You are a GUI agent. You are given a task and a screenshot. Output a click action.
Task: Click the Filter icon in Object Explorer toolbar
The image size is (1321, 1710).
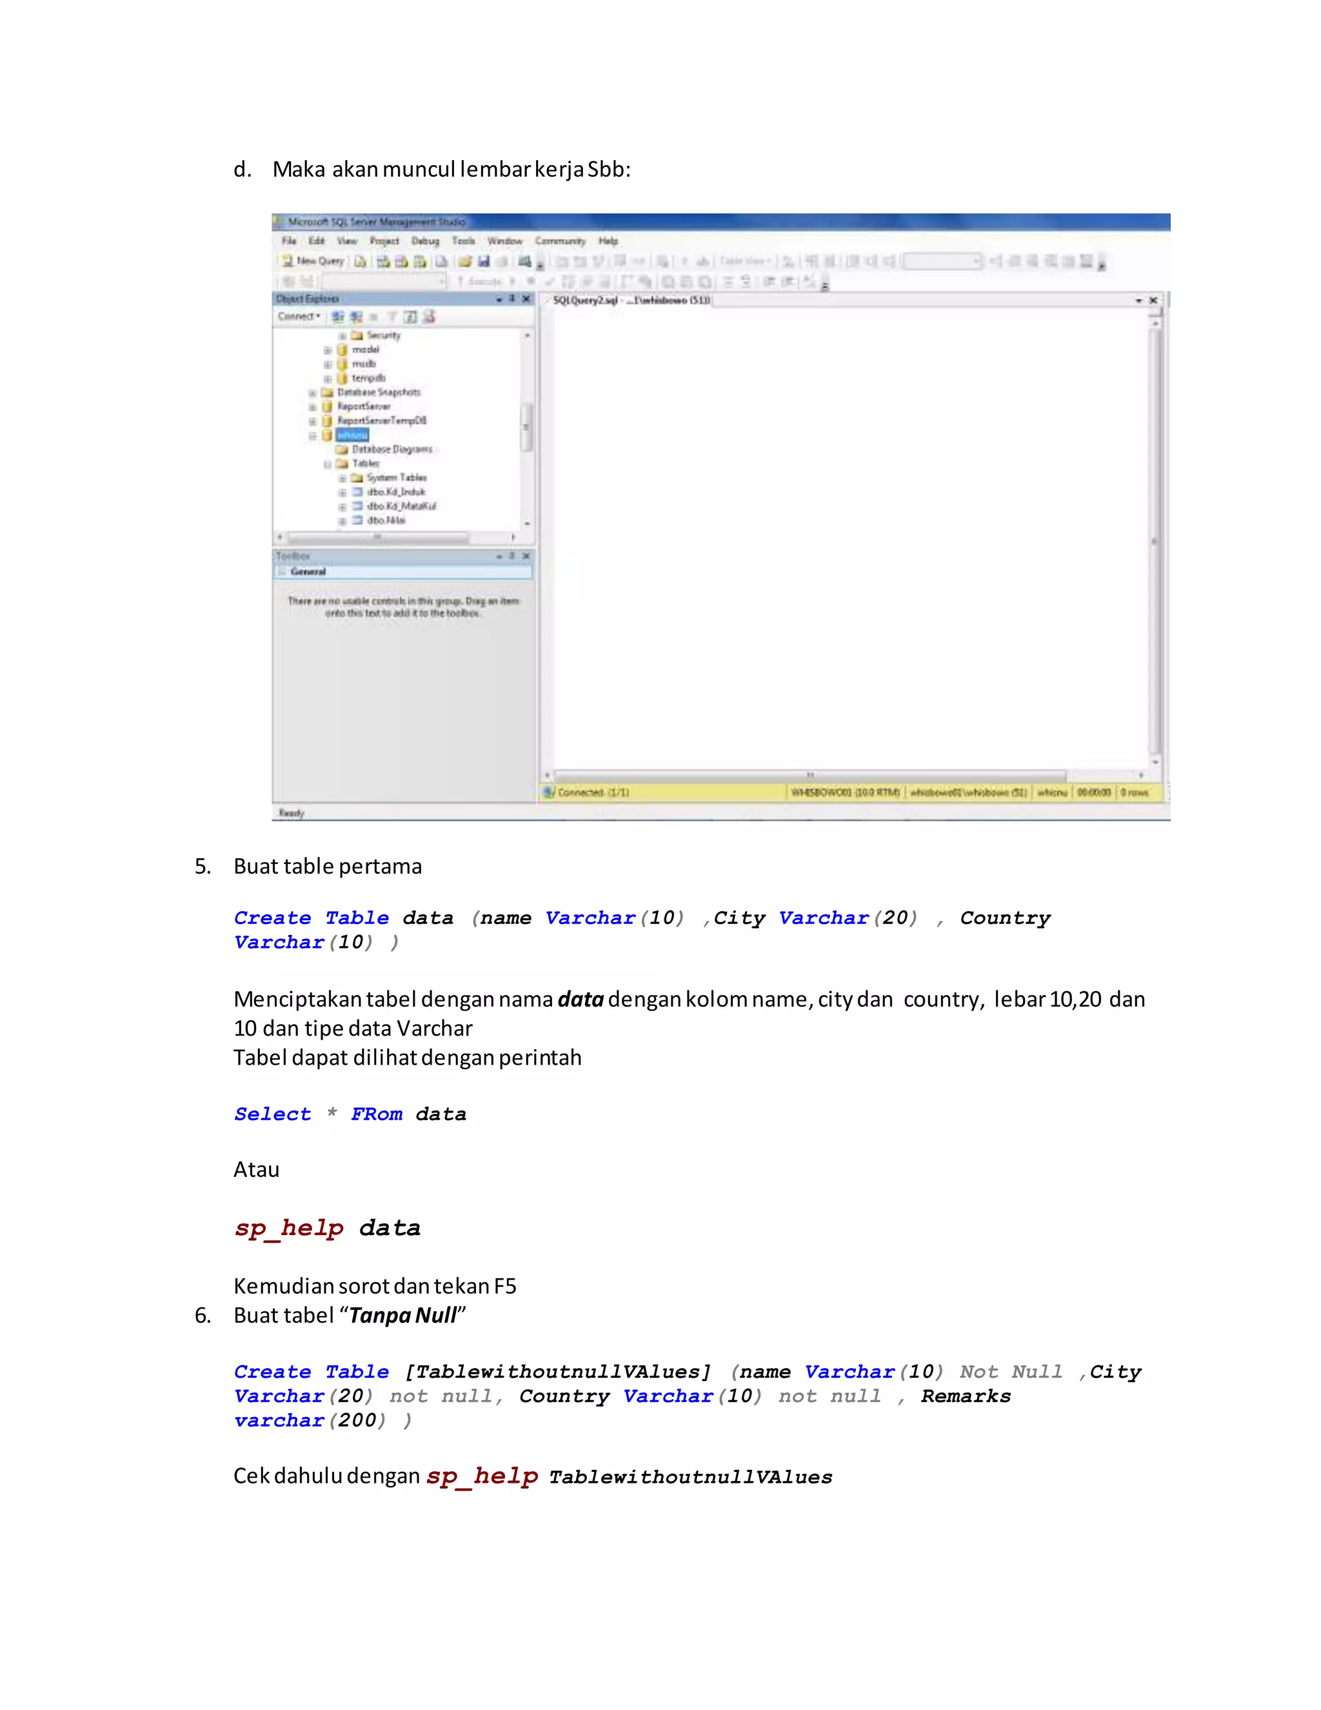[x=392, y=316]
